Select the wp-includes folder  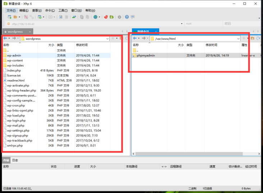pyautogui.click(x=15, y=66)
